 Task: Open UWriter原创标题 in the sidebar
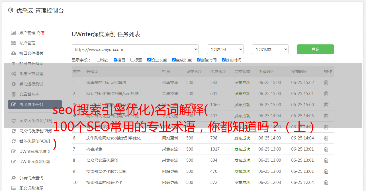click(35, 162)
